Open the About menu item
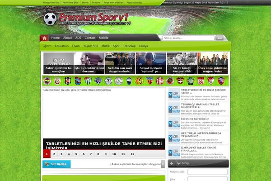 tap(67, 38)
